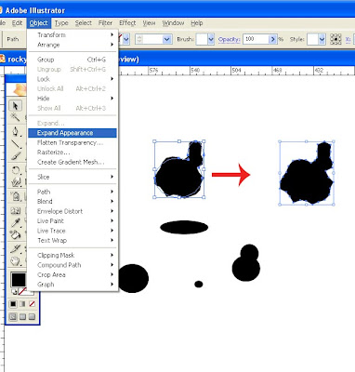
Task: Choose Group in the Object menu
Action: coord(72,60)
